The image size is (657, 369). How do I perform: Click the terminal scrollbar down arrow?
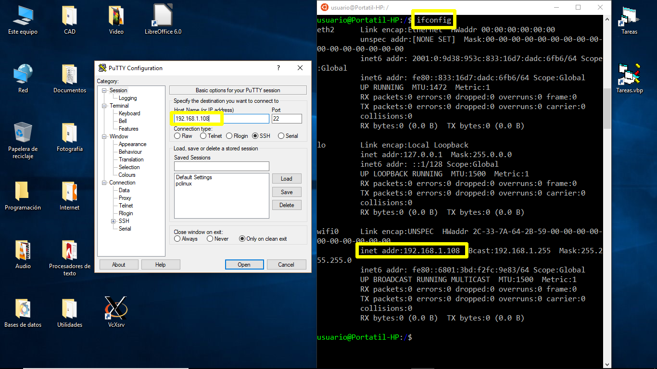point(606,365)
